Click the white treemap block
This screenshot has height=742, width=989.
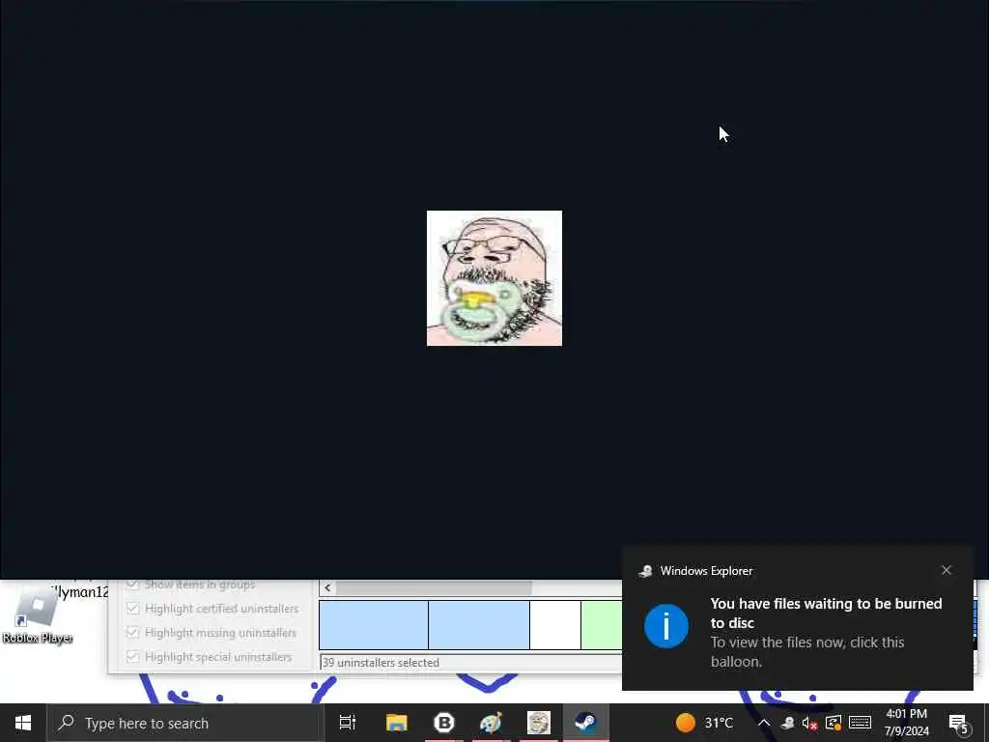555,625
